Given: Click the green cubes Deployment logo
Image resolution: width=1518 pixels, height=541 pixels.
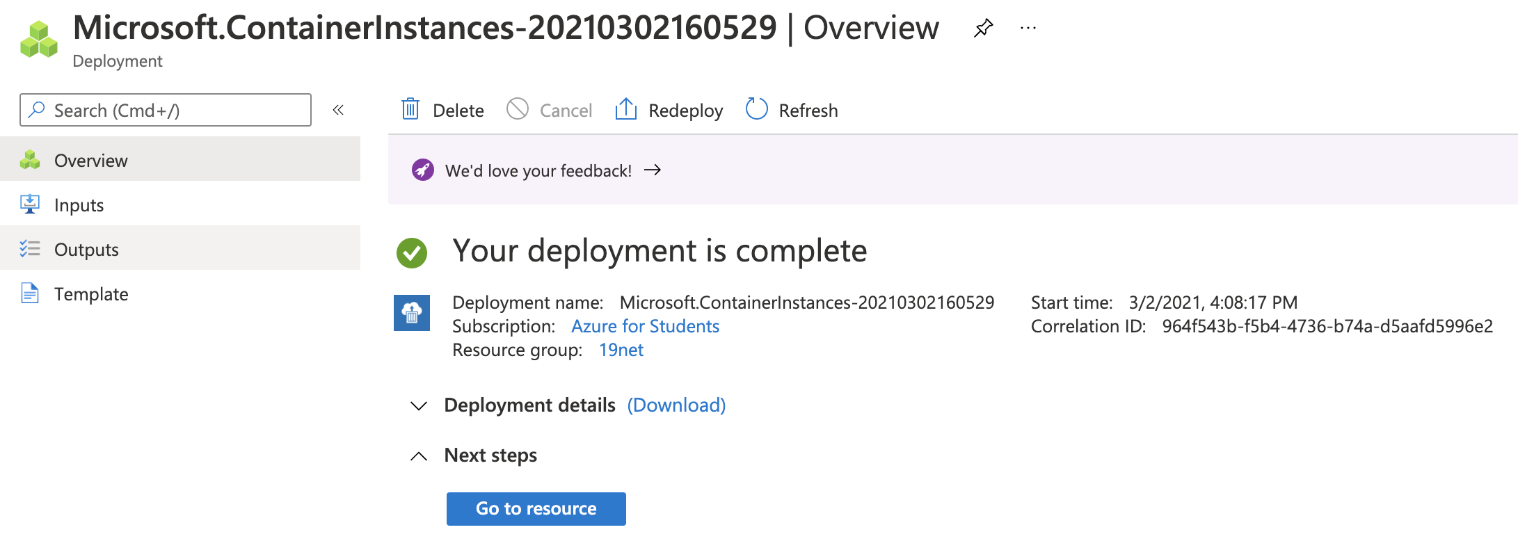Looking at the screenshot, I should [39, 40].
